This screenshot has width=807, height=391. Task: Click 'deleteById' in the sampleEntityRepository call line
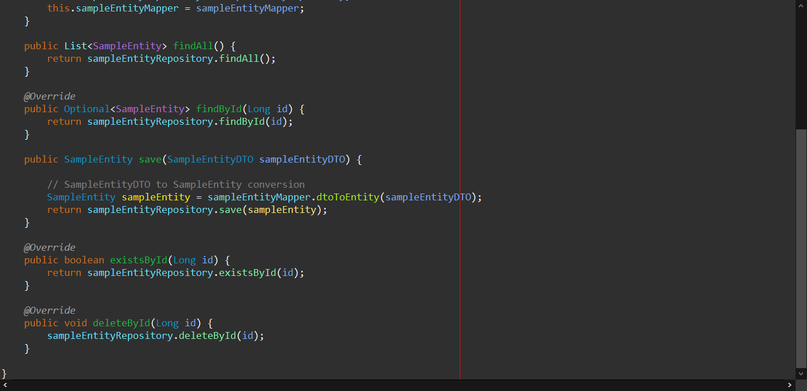[x=207, y=335]
